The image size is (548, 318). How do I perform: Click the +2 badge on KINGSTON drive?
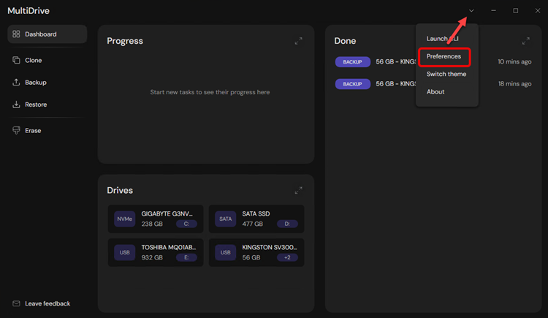point(287,257)
